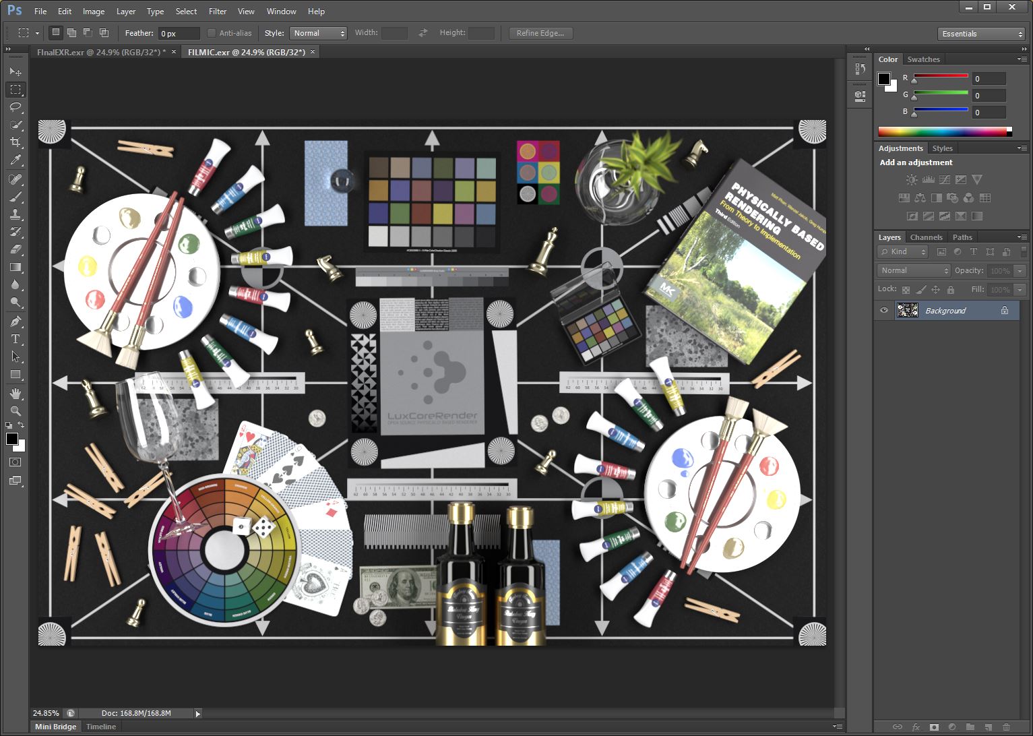
Task: Activate the Zoom tool
Action: [x=15, y=410]
